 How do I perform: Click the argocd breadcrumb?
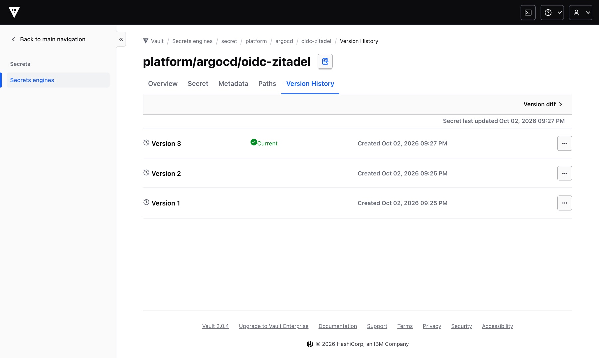tap(284, 41)
